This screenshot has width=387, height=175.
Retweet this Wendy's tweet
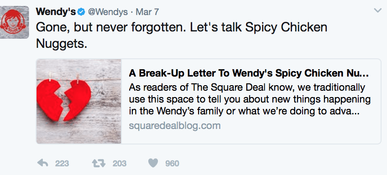99,163
